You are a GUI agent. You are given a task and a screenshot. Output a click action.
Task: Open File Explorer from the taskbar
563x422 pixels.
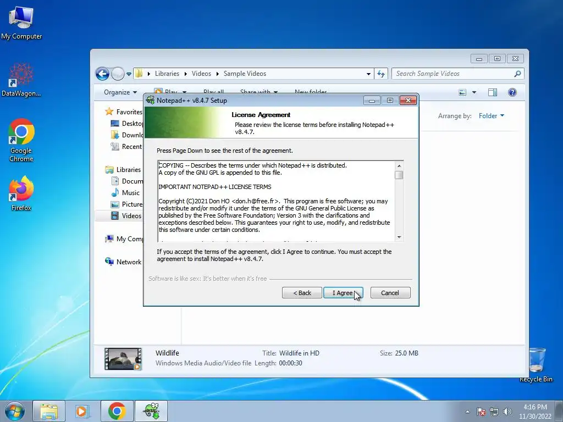click(49, 411)
